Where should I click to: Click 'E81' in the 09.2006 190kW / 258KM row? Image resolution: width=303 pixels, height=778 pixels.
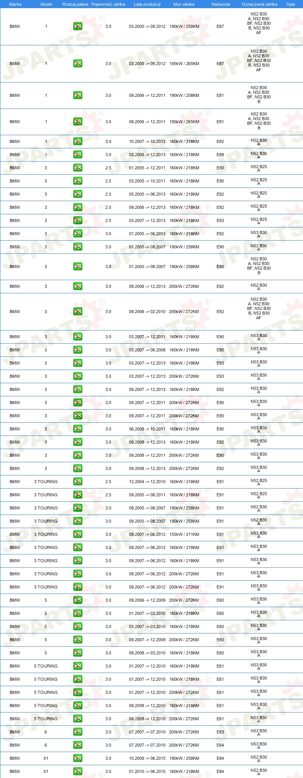[220, 95]
